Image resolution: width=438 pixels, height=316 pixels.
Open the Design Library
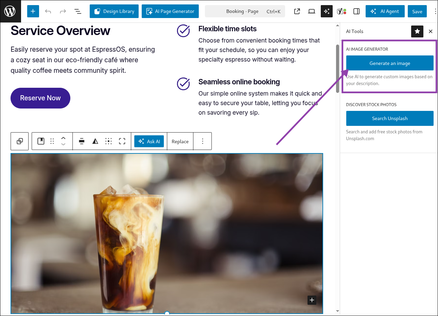click(x=114, y=11)
